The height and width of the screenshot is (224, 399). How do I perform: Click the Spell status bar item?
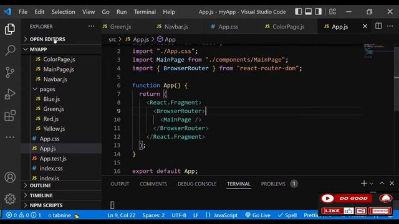(x=287, y=215)
